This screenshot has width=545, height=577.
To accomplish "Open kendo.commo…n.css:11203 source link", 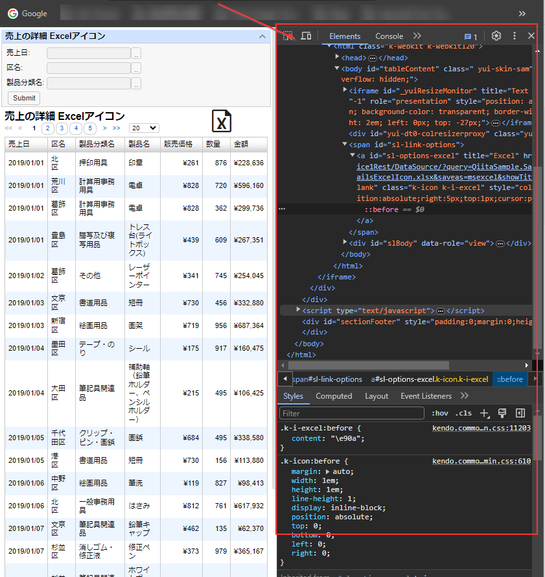I will pos(481,428).
